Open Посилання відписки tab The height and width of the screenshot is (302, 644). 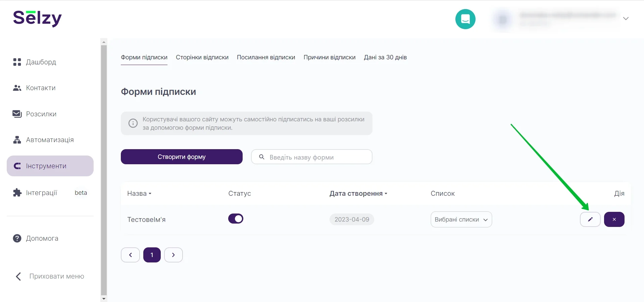click(x=266, y=57)
